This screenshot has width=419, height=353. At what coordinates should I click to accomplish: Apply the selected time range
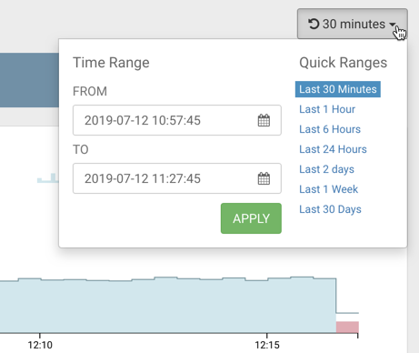pos(251,218)
